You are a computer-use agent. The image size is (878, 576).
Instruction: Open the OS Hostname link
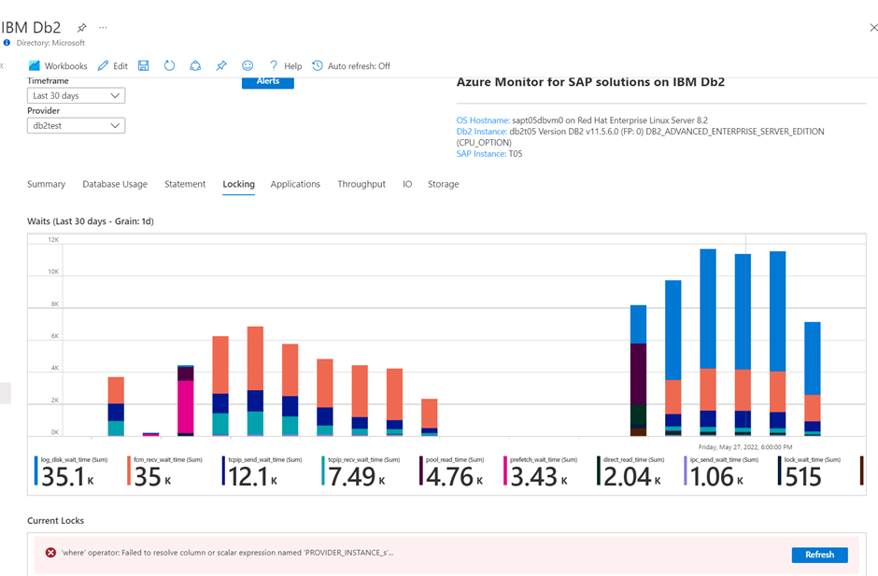pyautogui.click(x=483, y=120)
